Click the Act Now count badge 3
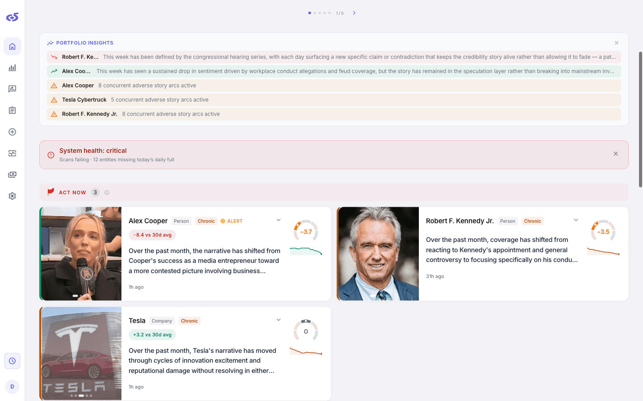 pos(95,192)
